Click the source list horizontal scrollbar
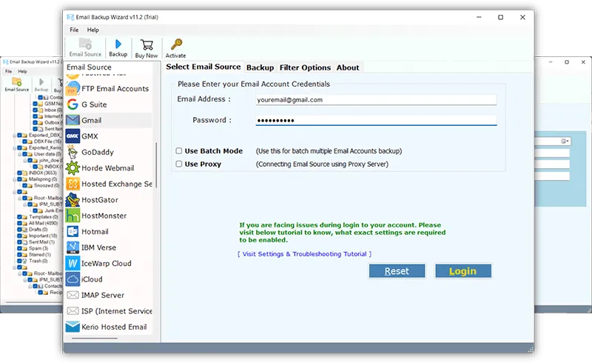The height and width of the screenshot is (363, 592). [95, 338]
